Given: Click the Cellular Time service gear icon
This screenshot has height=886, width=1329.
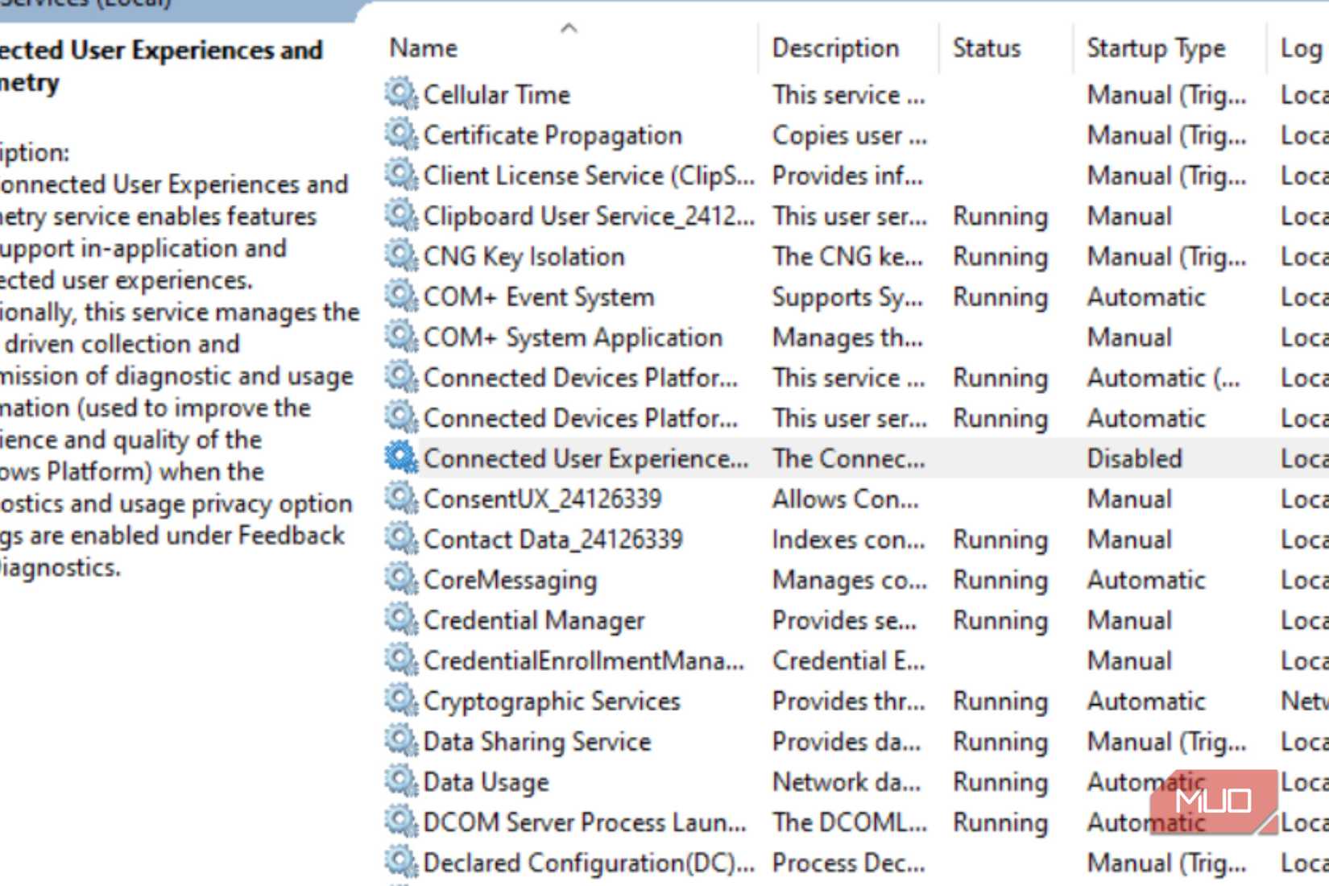Looking at the screenshot, I should (x=401, y=94).
